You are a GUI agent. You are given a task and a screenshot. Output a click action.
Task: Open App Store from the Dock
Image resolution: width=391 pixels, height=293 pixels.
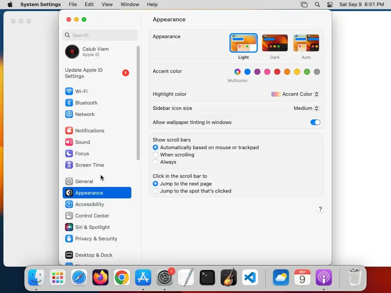(143, 277)
